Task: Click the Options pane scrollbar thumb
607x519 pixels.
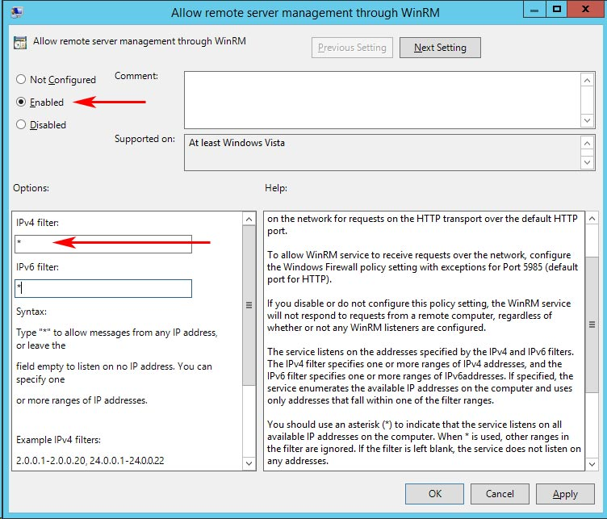Action: [x=249, y=305]
